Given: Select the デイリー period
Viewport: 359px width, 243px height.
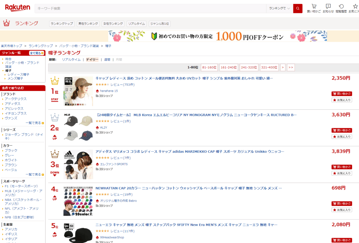Looking at the screenshot, I should [92, 60].
